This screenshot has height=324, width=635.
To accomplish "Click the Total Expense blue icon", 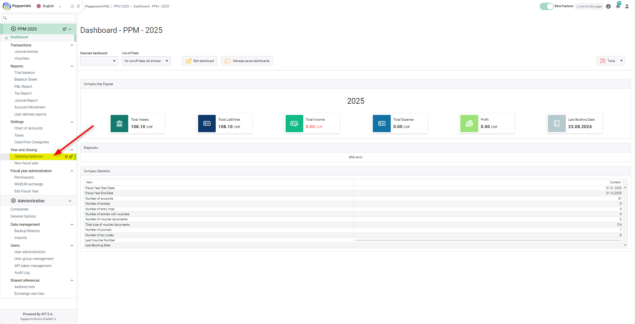I will [x=382, y=123].
